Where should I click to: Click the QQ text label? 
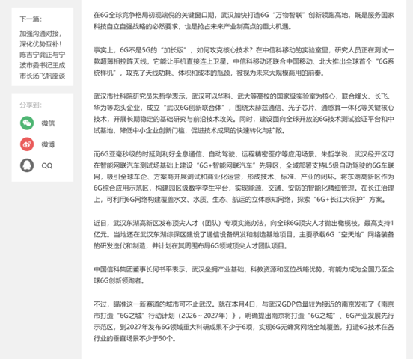(47, 166)
